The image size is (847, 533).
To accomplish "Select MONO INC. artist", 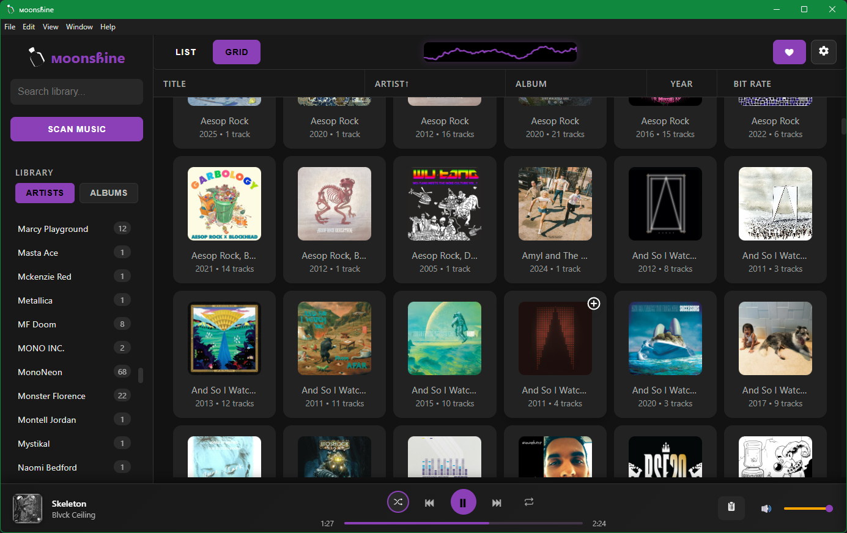I will (74, 348).
